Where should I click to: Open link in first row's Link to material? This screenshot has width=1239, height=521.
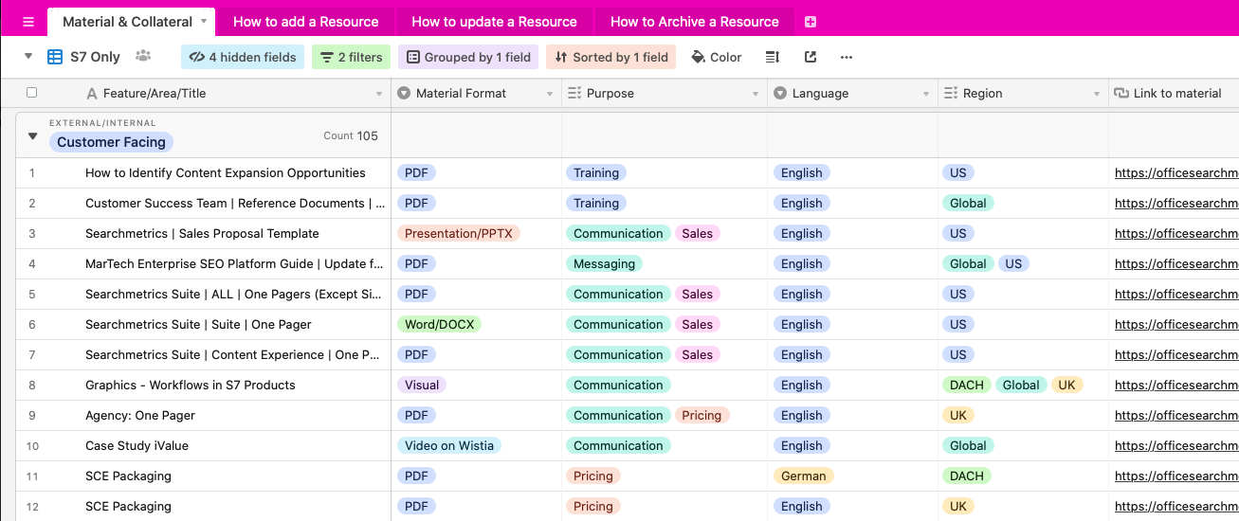pyautogui.click(x=1175, y=173)
